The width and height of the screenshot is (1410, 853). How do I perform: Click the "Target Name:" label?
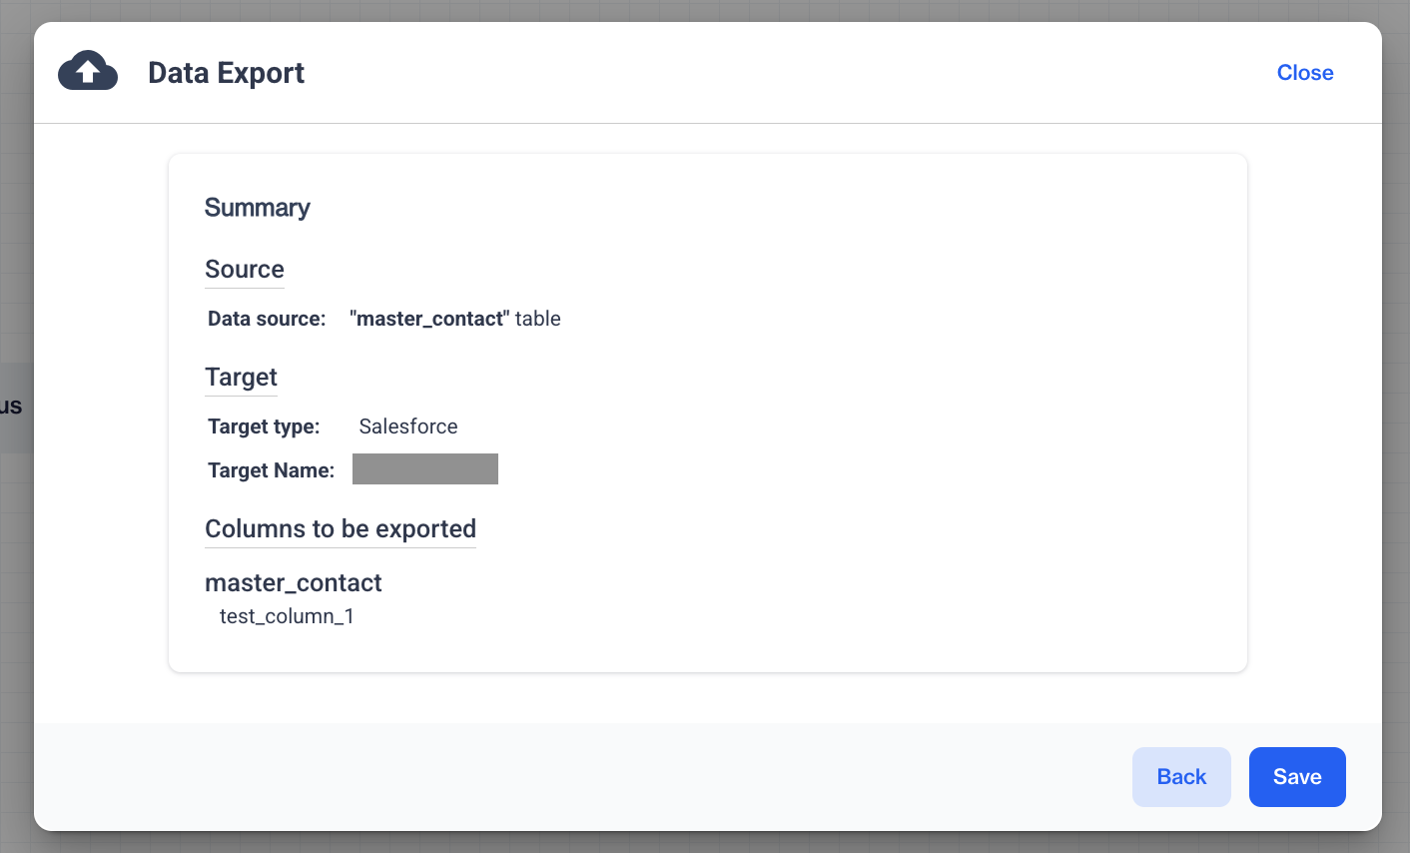click(271, 470)
